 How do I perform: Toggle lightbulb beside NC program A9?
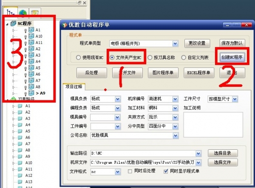point(25,94)
